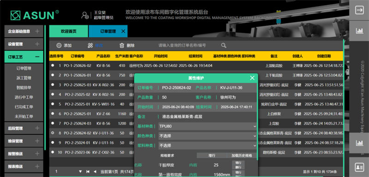Open 已完成工单 in the sidebar

[x=24, y=107]
